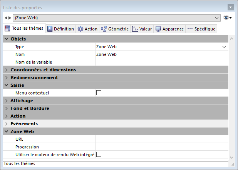Click the URL value field
This screenshot has width=238, height=170.
click(162, 139)
